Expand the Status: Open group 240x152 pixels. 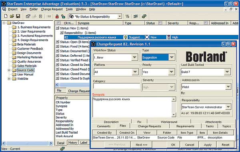coord(57,41)
